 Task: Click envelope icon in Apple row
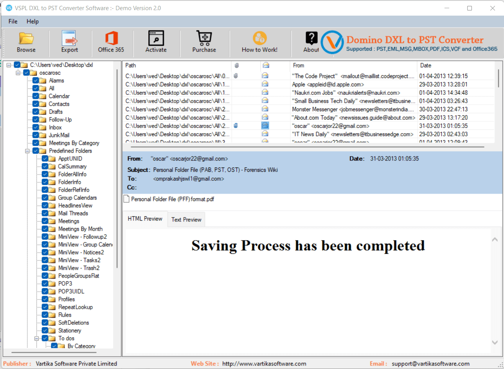(265, 84)
